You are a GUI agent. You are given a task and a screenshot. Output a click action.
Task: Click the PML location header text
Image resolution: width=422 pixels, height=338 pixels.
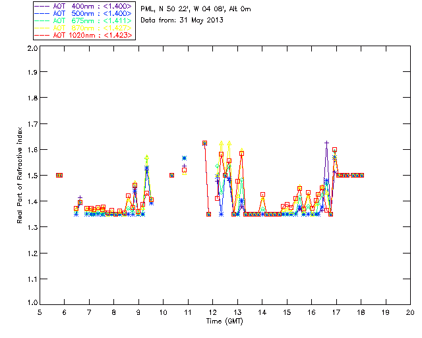[196, 9]
